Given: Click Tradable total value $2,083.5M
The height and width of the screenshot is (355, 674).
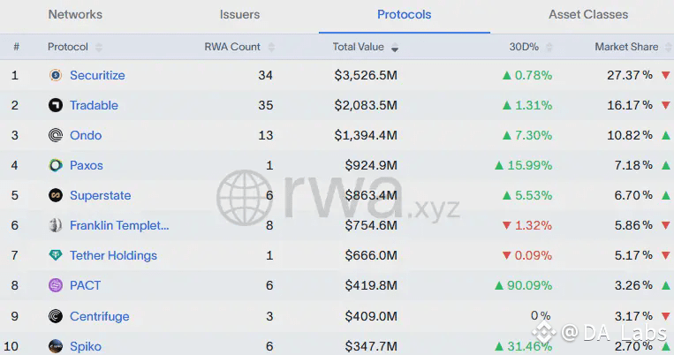Looking at the screenshot, I should [366, 105].
